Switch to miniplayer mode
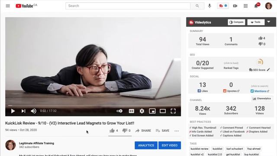The image size is (277, 156). [152, 111]
